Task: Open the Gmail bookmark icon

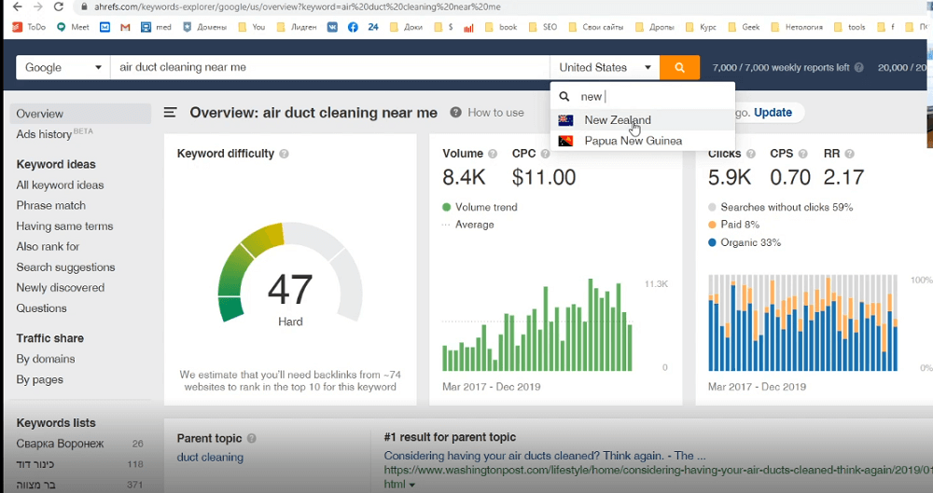Action: (x=125, y=27)
